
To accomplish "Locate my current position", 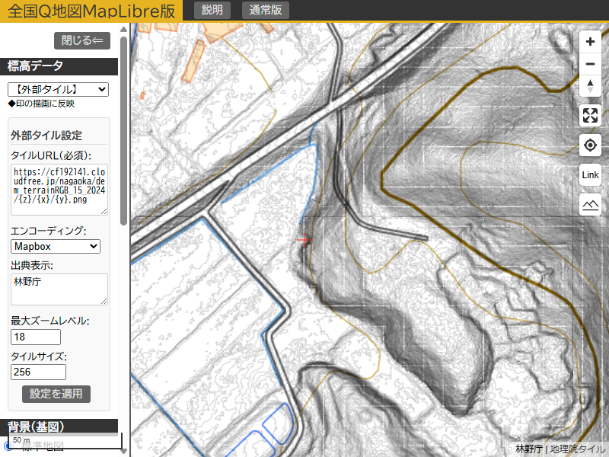I will [590, 145].
